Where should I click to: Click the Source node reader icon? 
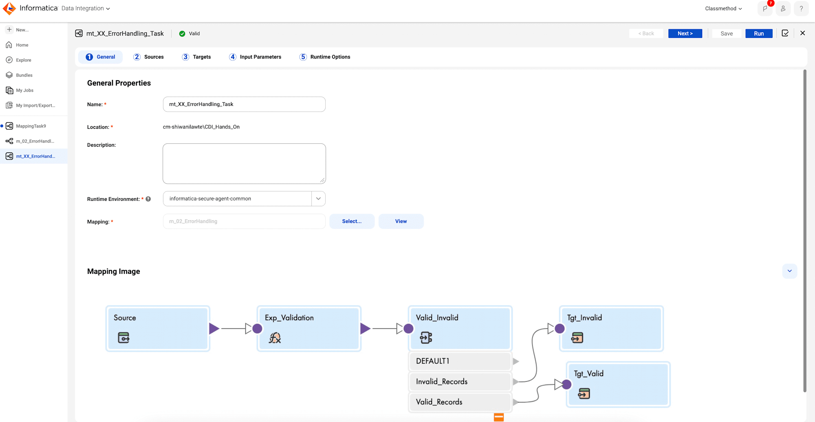point(123,338)
